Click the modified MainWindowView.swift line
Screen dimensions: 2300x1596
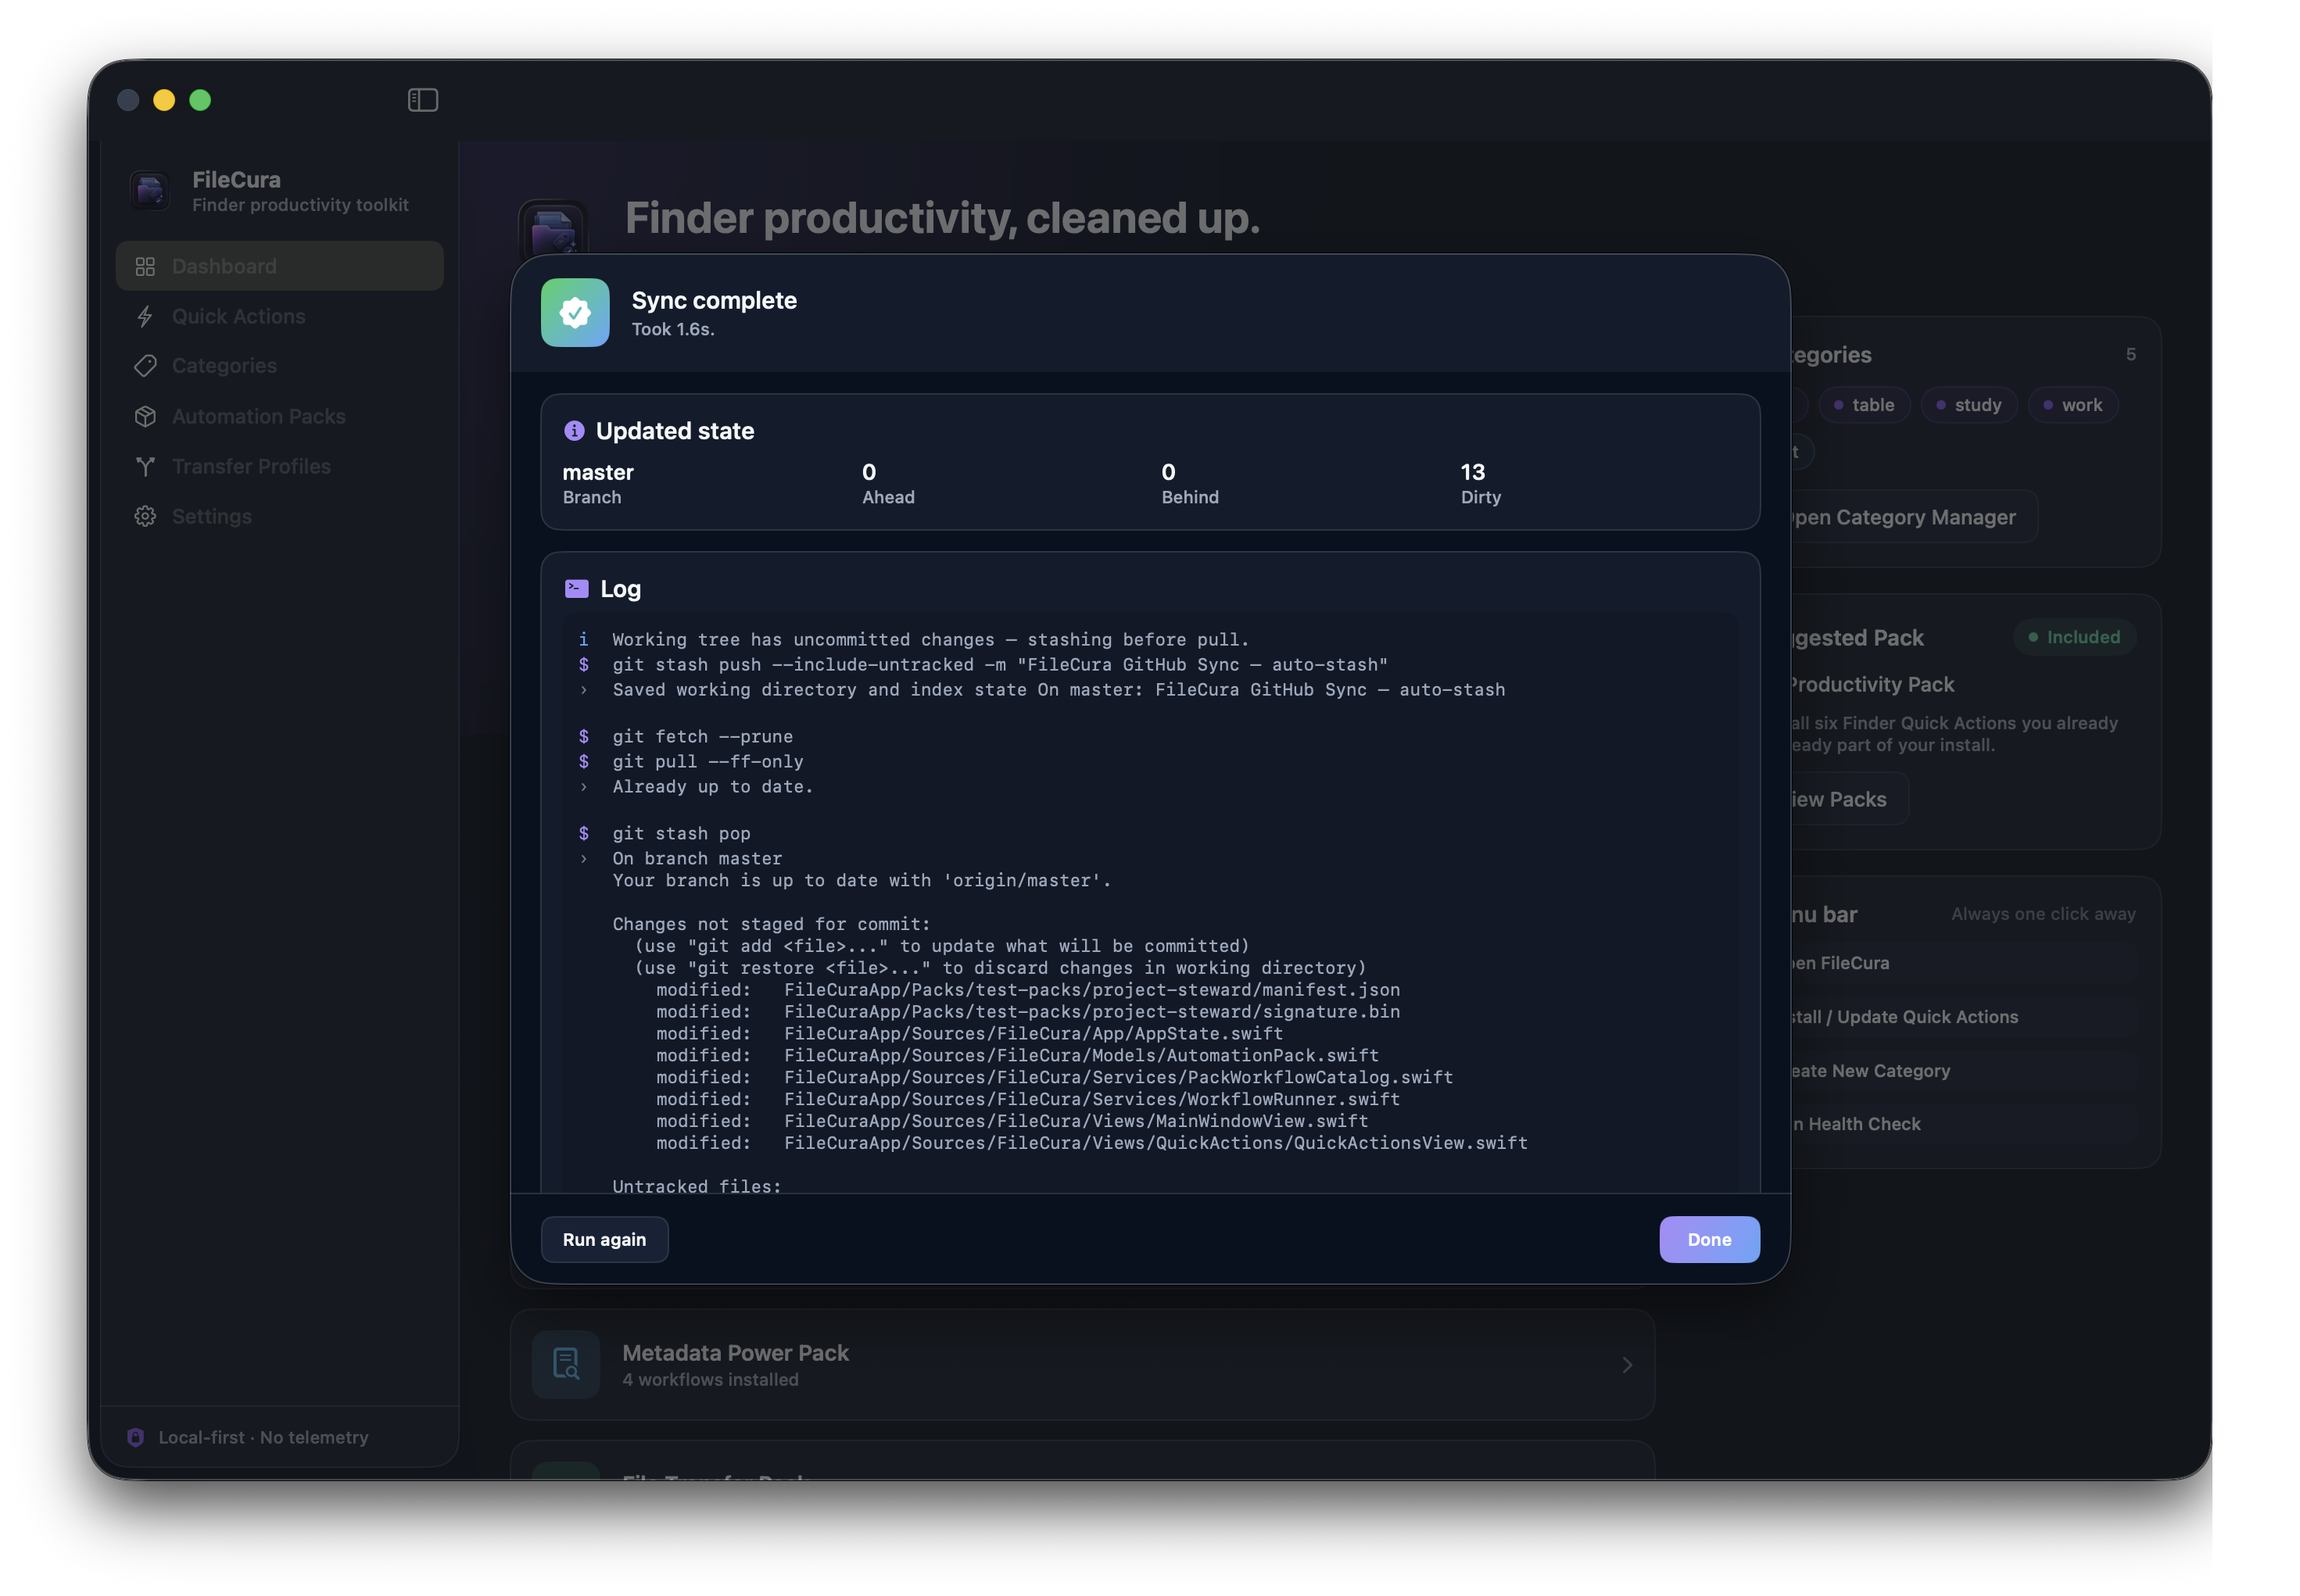click(1011, 1121)
